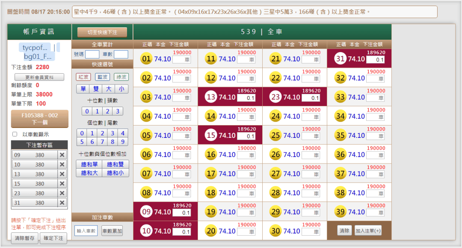Click bet amount field for number 01

coord(182,60)
